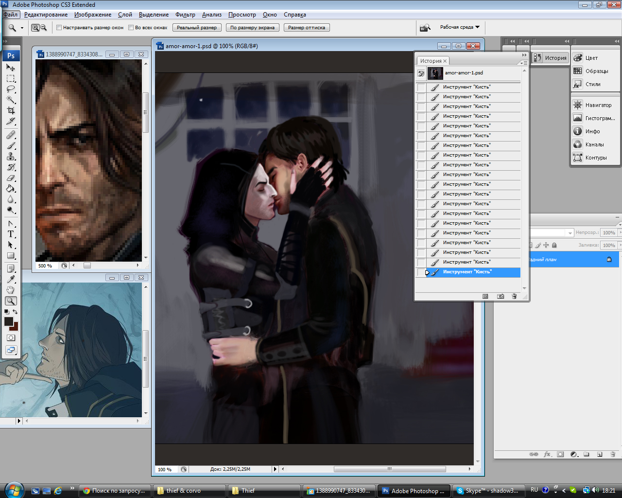
Task: Switch to Skype in the taskbar
Action: click(x=488, y=491)
